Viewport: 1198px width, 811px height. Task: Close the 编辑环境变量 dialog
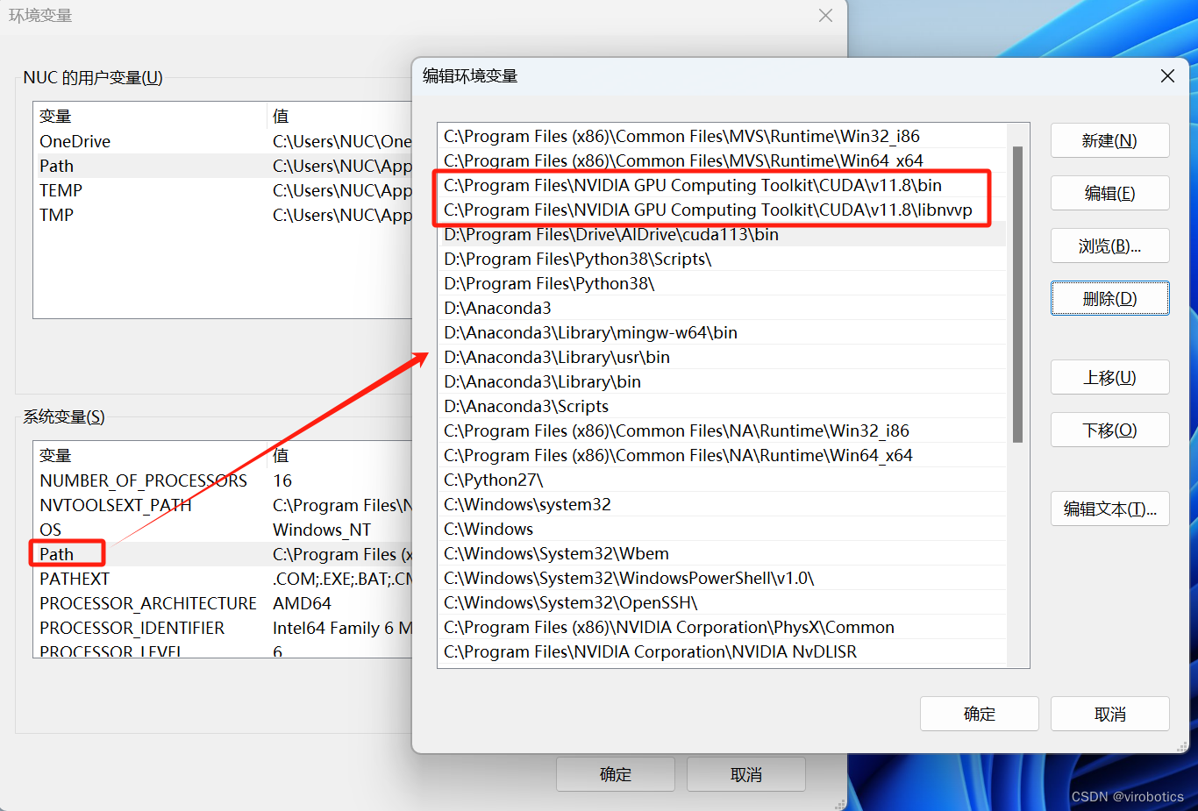1167,76
